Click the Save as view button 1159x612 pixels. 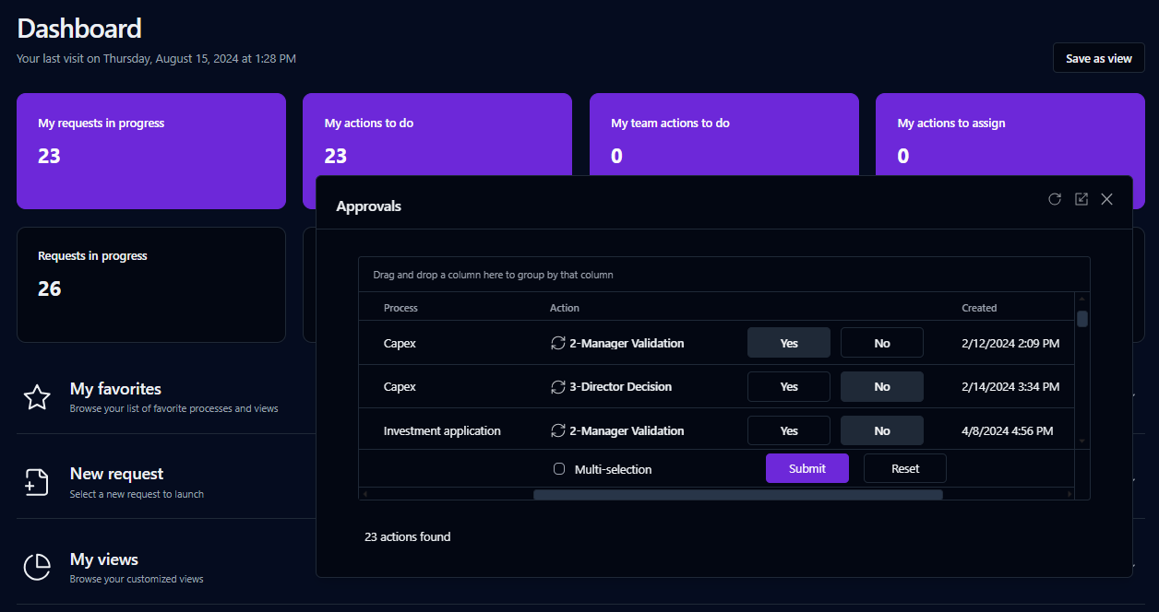tap(1098, 58)
